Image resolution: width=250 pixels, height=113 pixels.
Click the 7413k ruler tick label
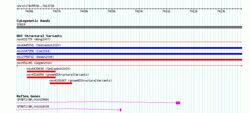(221, 11)
